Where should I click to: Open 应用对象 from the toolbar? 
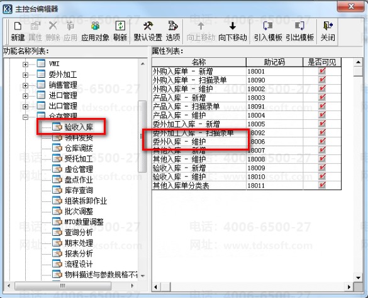click(95, 26)
